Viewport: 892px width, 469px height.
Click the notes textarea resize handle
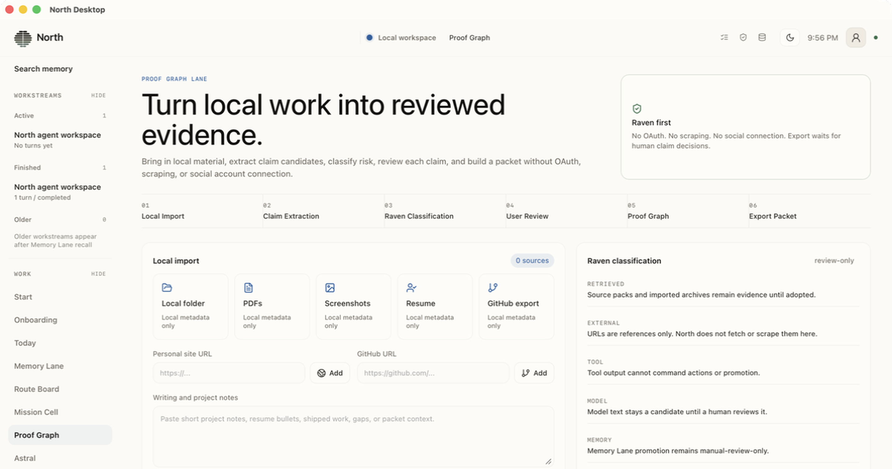click(x=548, y=461)
